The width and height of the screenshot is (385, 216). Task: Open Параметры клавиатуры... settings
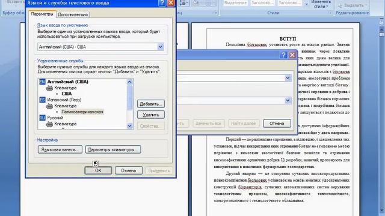[x=113, y=149]
